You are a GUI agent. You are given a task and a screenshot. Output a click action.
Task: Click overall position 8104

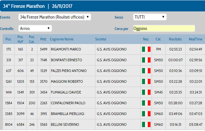(x=8, y=124)
